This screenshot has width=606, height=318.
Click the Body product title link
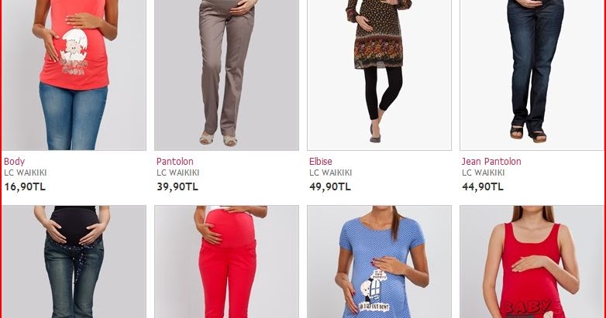pyautogui.click(x=14, y=161)
